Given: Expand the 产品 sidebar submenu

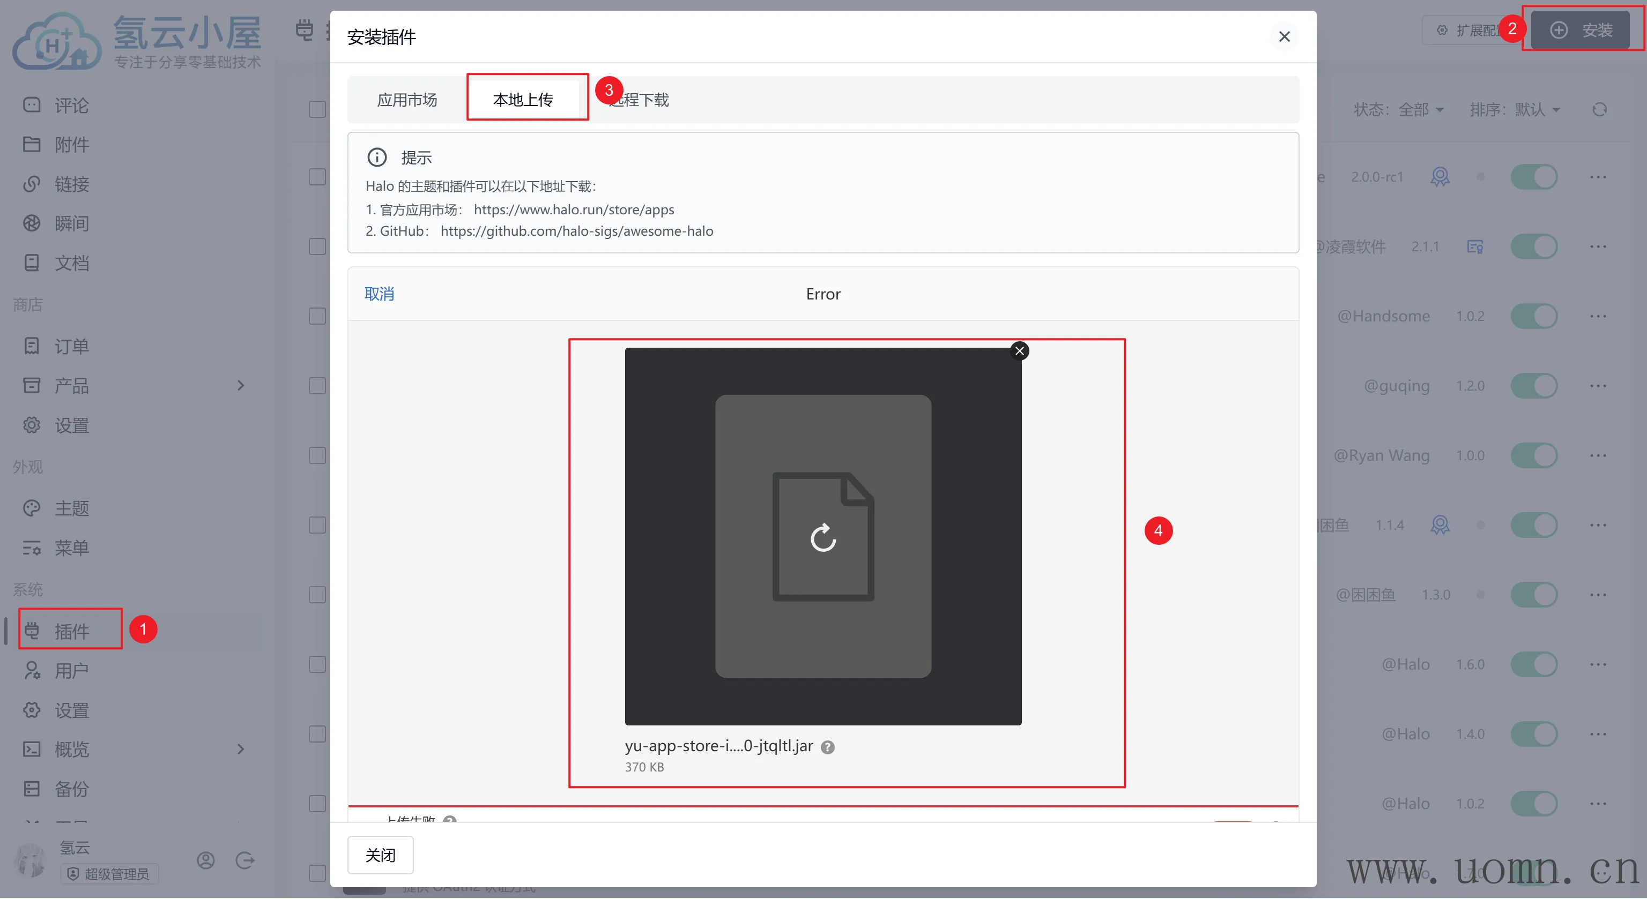Looking at the screenshot, I should [x=240, y=385].
